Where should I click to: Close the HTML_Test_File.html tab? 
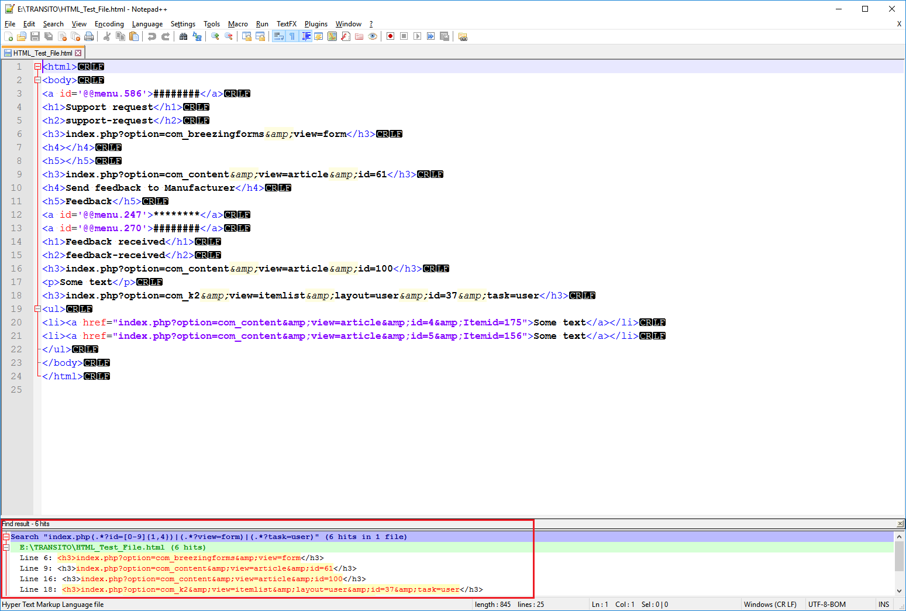click(78, 53)
